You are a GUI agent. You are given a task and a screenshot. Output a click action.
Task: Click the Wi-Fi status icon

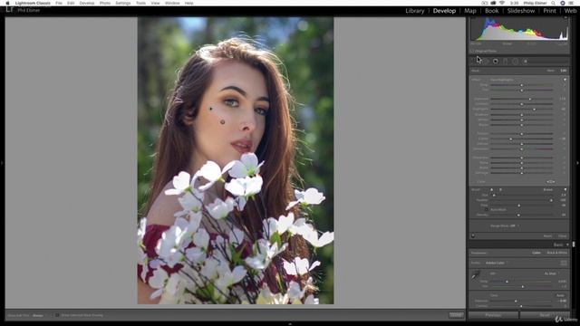click(502, 3)
